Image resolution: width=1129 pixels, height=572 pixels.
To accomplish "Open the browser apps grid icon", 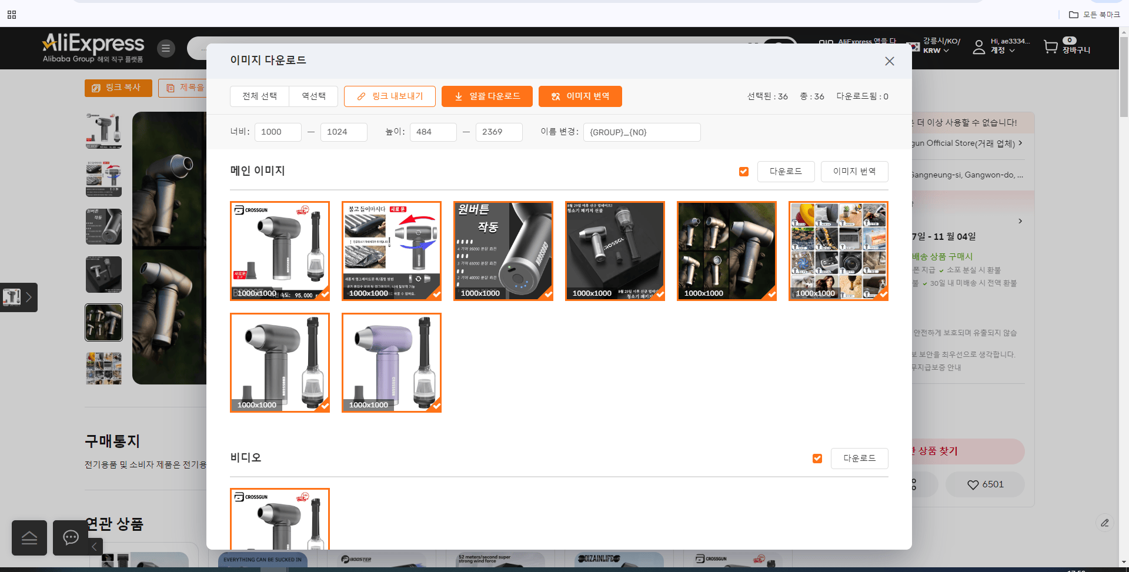I will point(12,15).
